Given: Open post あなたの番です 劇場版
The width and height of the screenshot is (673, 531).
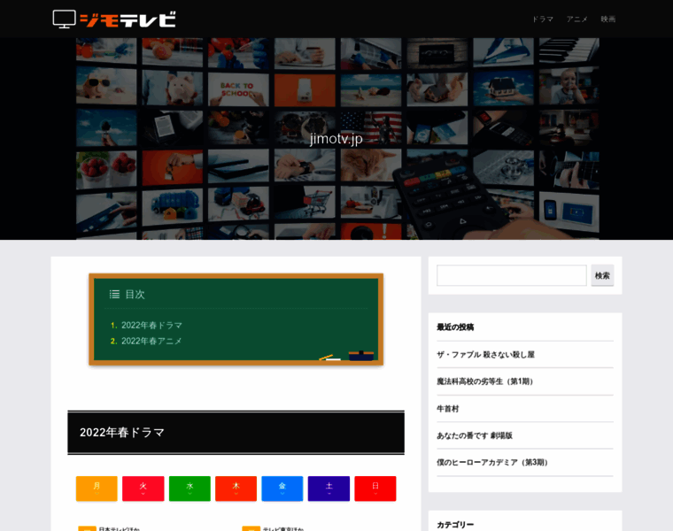Looking at the screenshot, I should [475, 435].
